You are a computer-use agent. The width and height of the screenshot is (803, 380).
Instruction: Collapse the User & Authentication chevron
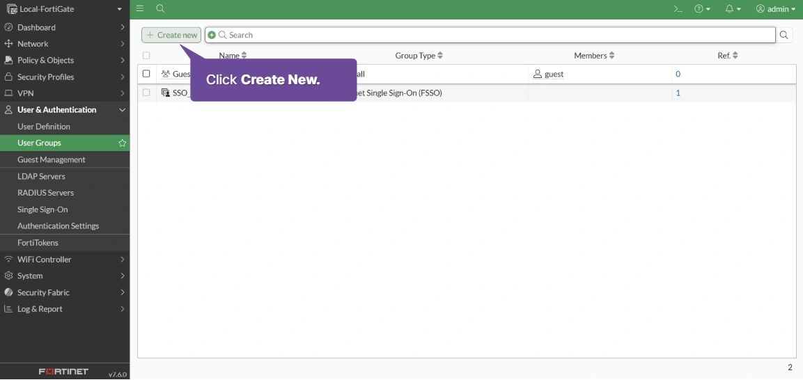[x=123, y=109]
